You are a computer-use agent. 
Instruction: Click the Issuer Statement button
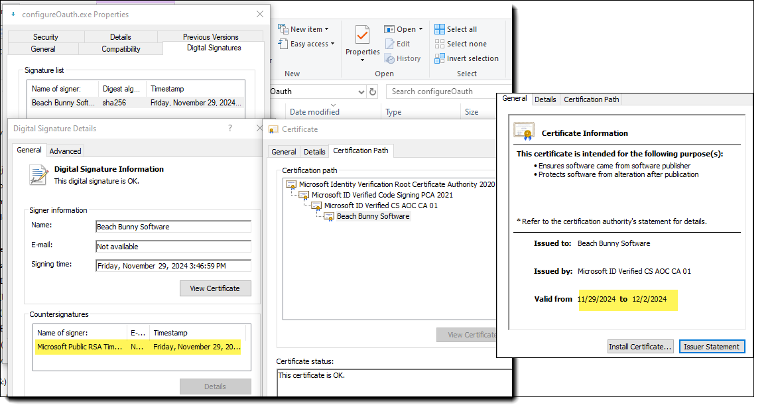click(712, 347)
